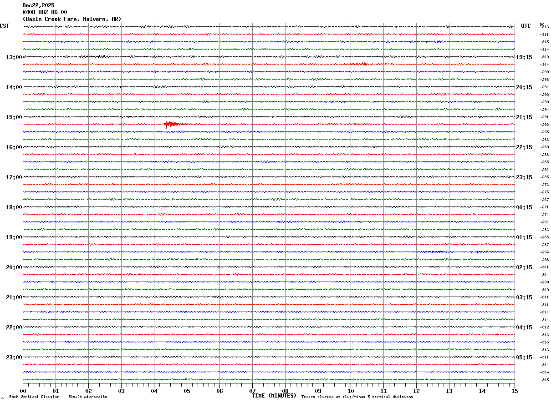The width and height of the screenshot is (551, 403).
Task: Click the 02 minute tick label
Action: (88, 391)
